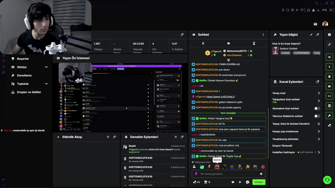Viewport: 335px width, 188px height.
Task: Select the green cat emote
Action: 202,167
